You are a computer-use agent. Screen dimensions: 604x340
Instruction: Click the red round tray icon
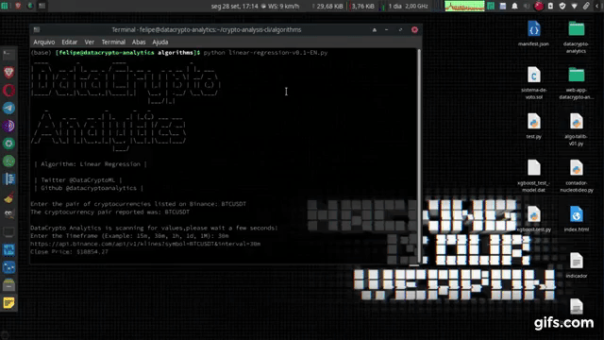coord(539,6)
